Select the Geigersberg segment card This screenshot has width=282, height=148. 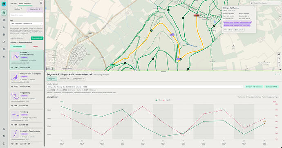pos(27,99)
